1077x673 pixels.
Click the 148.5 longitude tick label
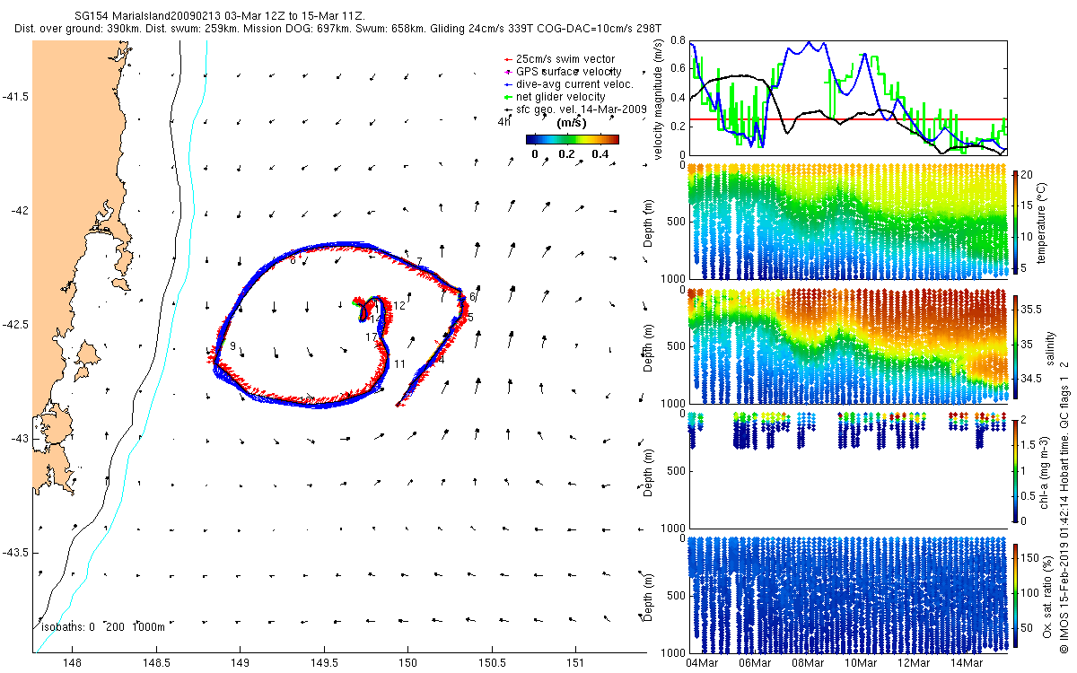(x=156, y=662)
